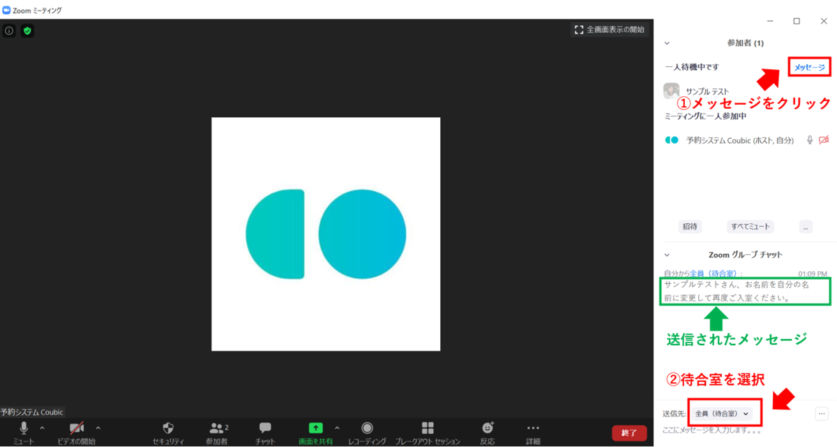Image resolution: width=837 pixels, height=447 pixels.
Task: Click the host's microphone status icon
Action: 810,140
